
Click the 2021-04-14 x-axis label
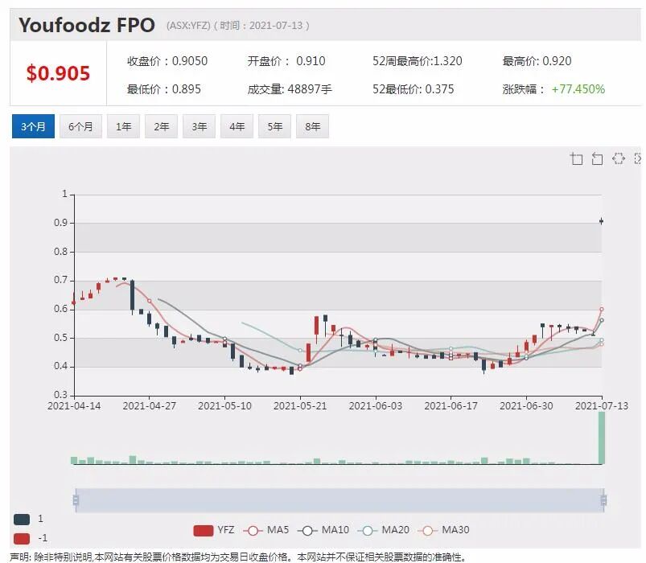coord(74,406)
